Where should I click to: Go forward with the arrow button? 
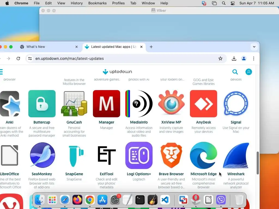pyautogui.click(x=8, y=59)
